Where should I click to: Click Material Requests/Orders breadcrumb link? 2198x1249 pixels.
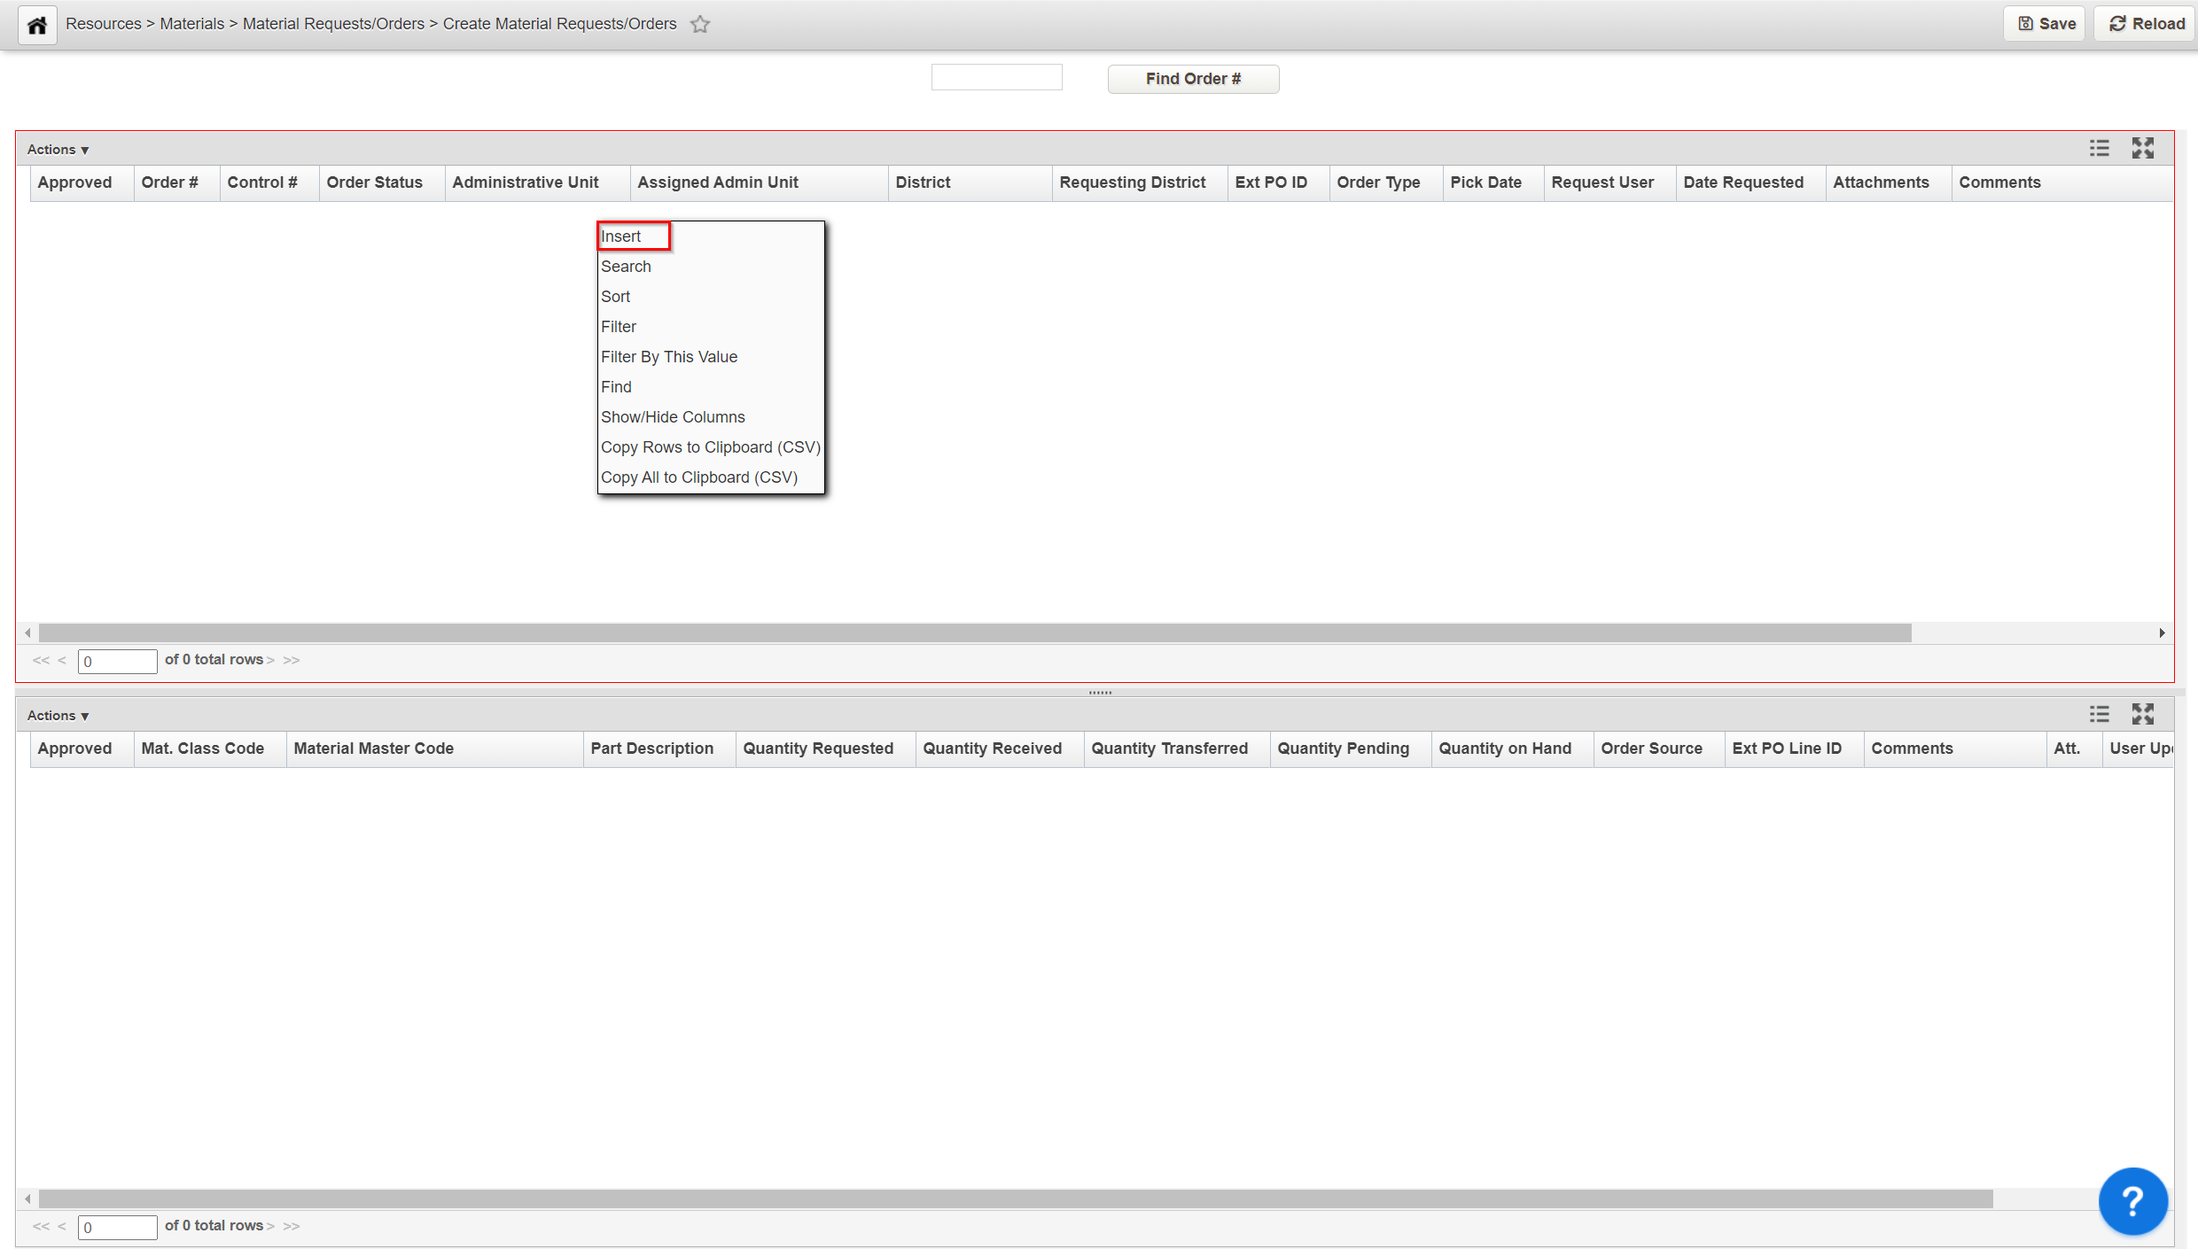[x=333, y=24]
